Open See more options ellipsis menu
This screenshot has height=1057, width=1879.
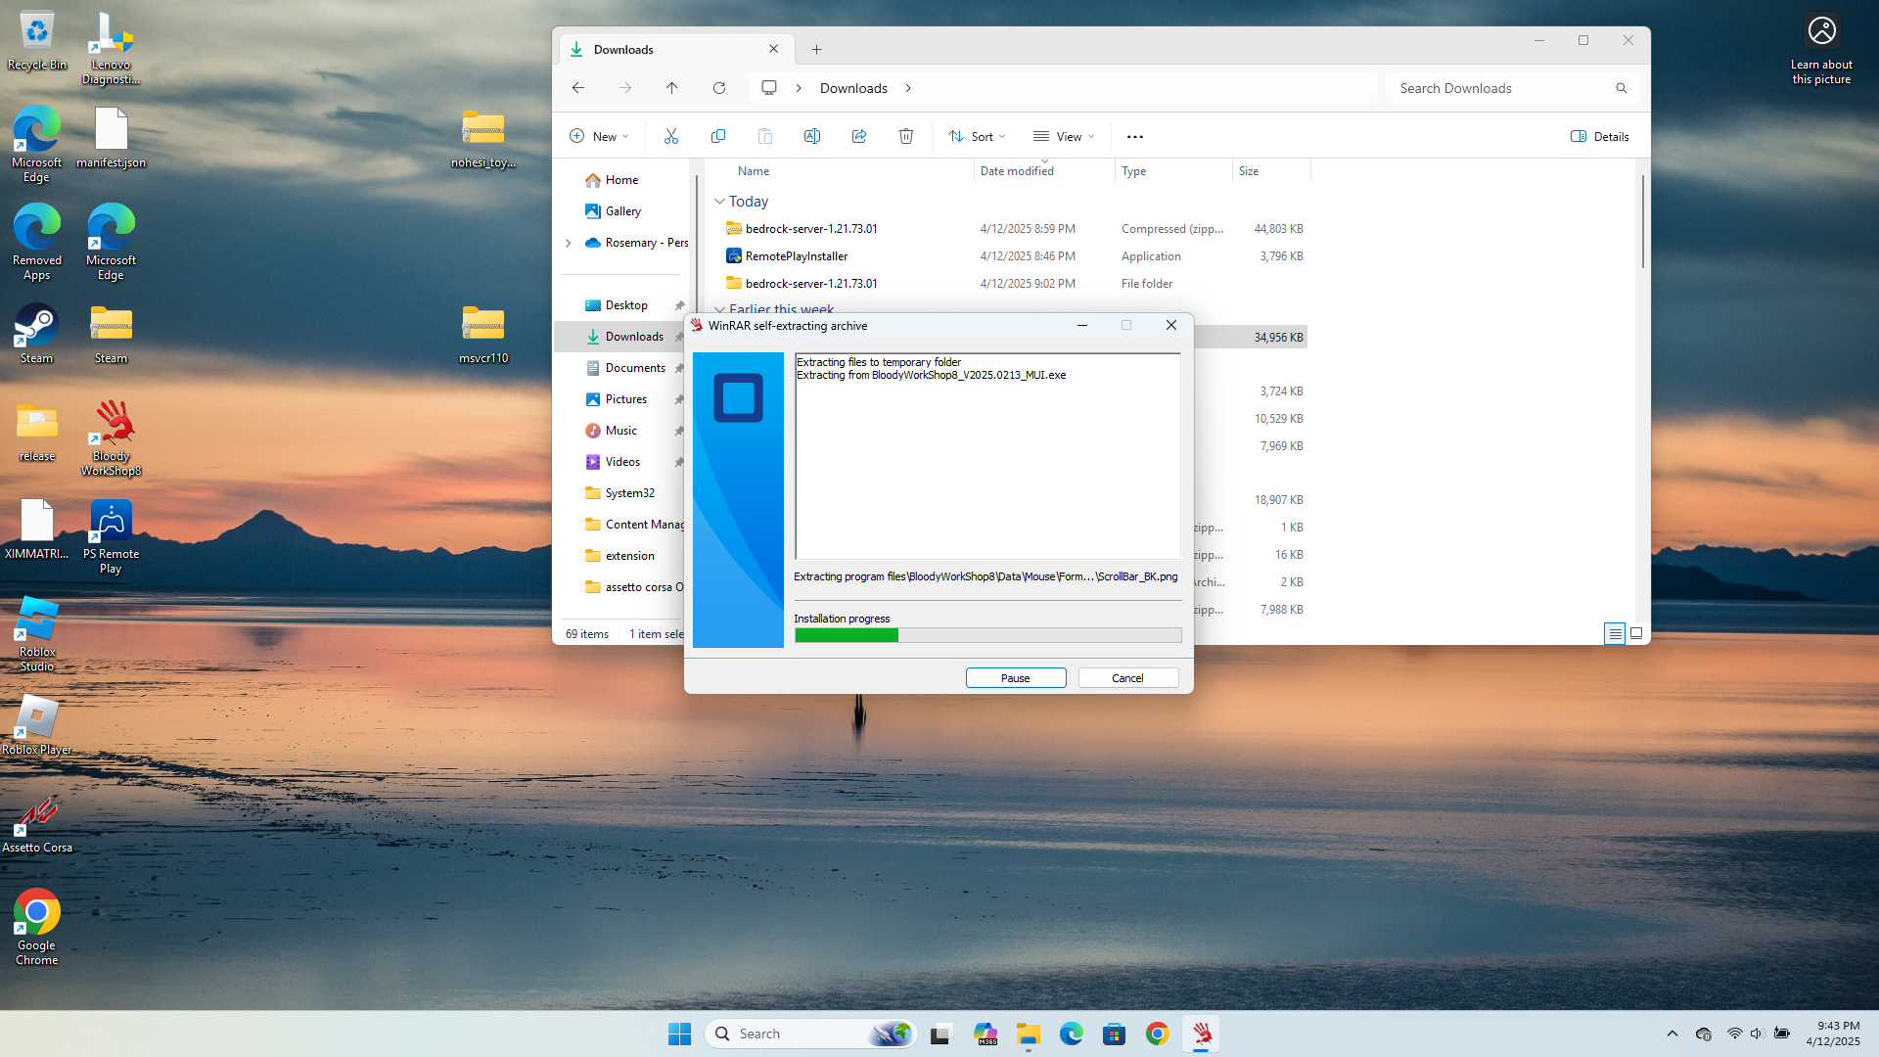pos(1135,137)
